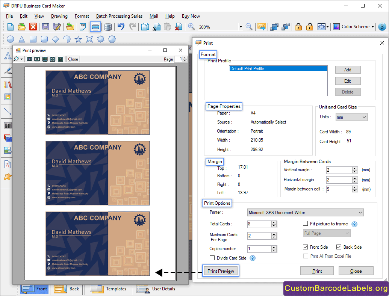The width and height of the screenshot is (389, 296).
Task: Click the Divide Card Side help icon
Action: [x=252, y=258]
